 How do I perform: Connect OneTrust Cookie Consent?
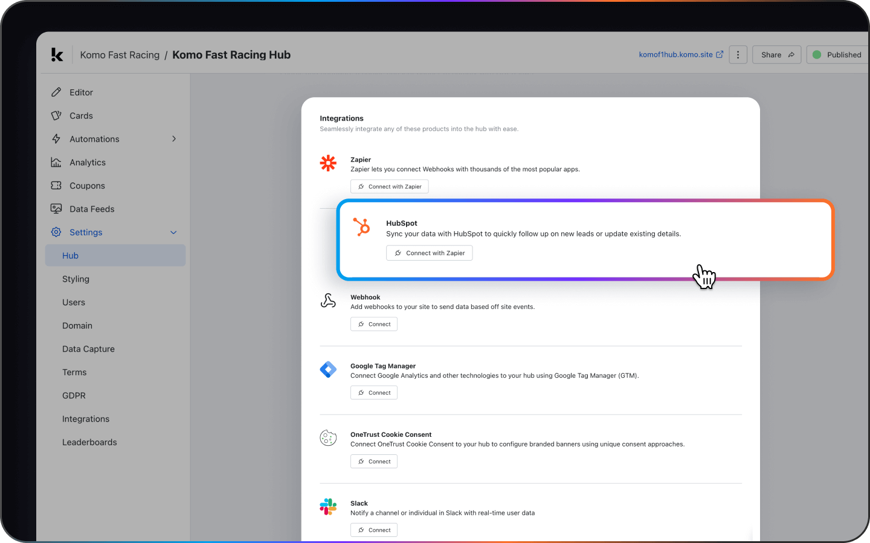coord(374,462)
